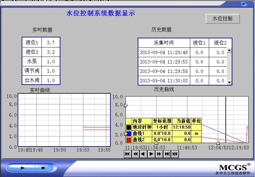Click the set time range curve button
The height and width of the screenshot is (177, 255).
pyautogui.click(x=175, y=154)
